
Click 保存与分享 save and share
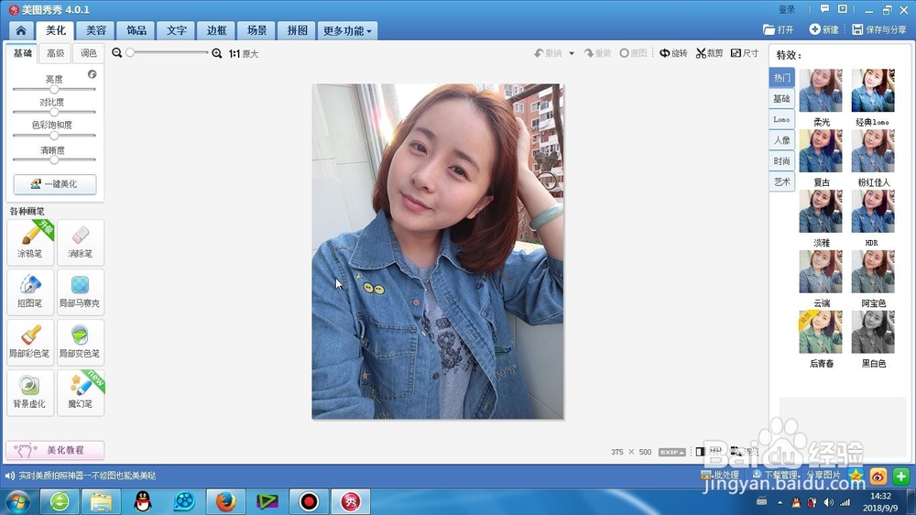click(x=879, y=29)
